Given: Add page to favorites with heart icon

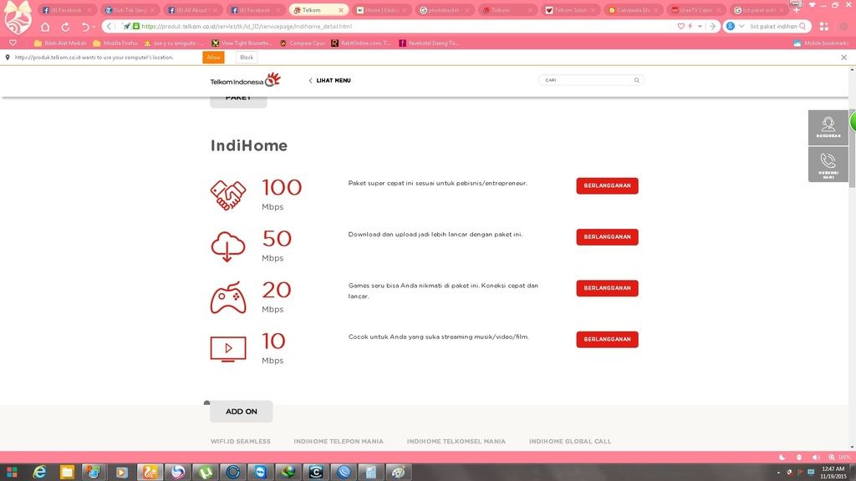Looking at the screenshot, I should click(x=680, y=26).
